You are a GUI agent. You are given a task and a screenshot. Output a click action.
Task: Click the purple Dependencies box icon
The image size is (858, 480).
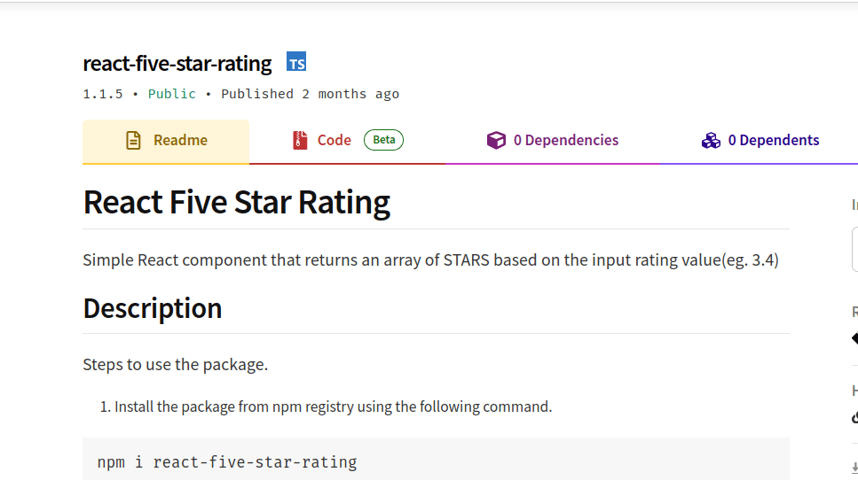pos(496,140)
